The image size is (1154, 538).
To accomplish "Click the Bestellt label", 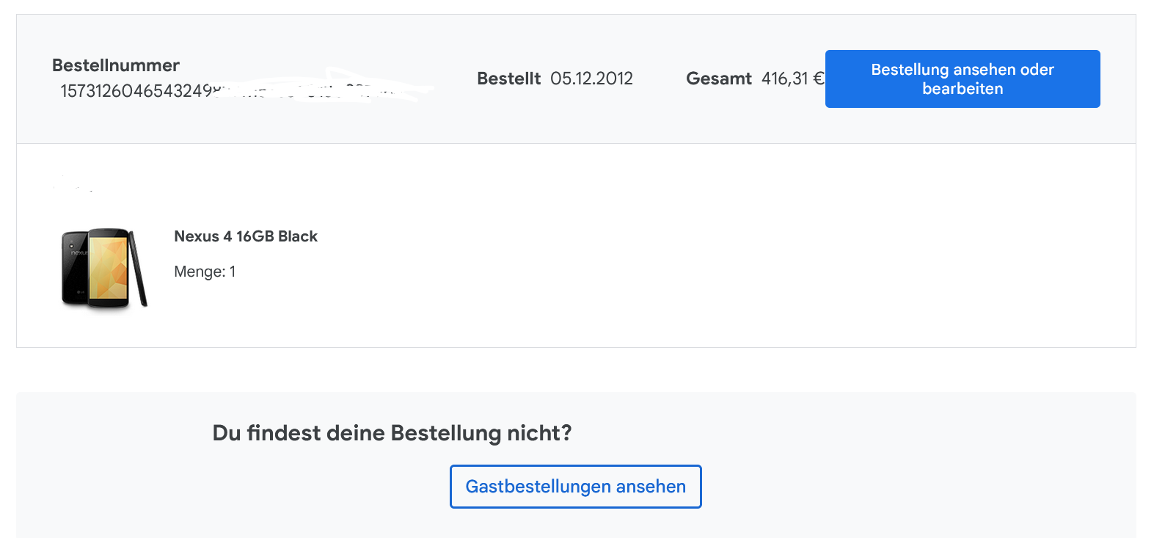I will pyautogui.click(x=508, y=79).
